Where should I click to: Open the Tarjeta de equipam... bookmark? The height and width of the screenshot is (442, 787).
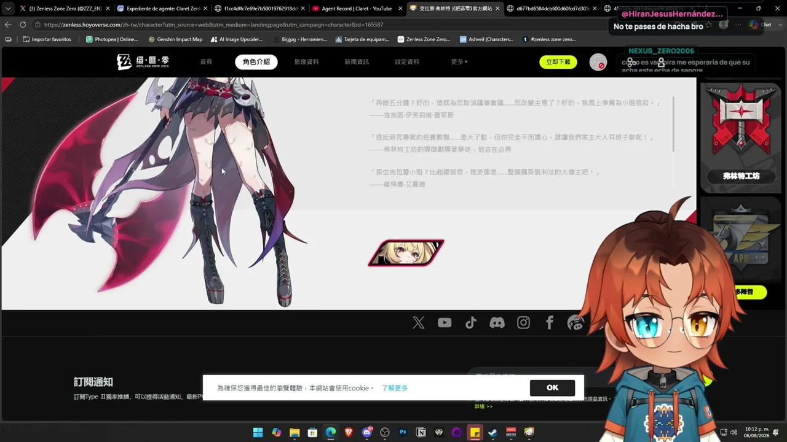362,39
